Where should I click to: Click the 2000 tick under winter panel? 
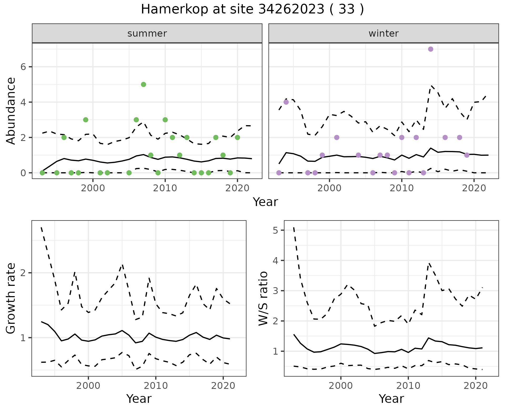pyautogui.click(x=329, y=188)
